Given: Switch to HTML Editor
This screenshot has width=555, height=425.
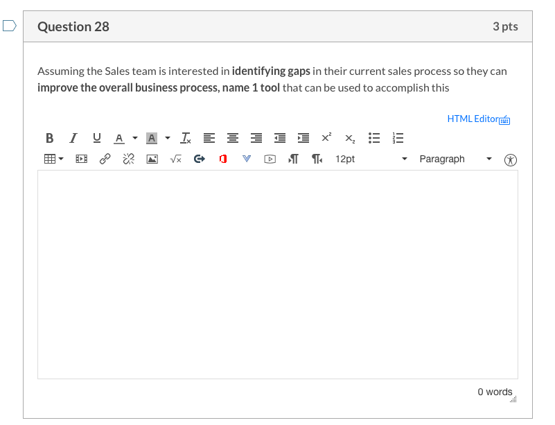Looking at the screenshot, I should click(473, 119).
